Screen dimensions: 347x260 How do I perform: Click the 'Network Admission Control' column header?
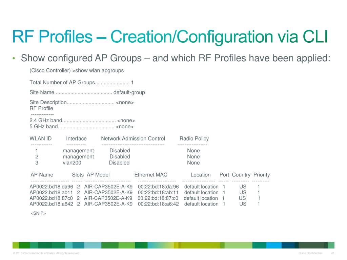pyautogui.click(x=133, y=138)
